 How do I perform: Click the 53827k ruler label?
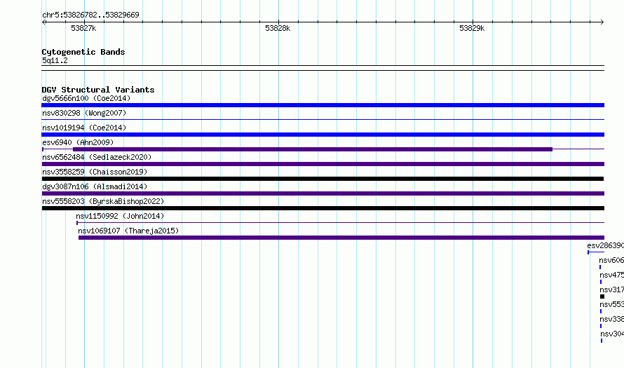click(x=83, y=28)
